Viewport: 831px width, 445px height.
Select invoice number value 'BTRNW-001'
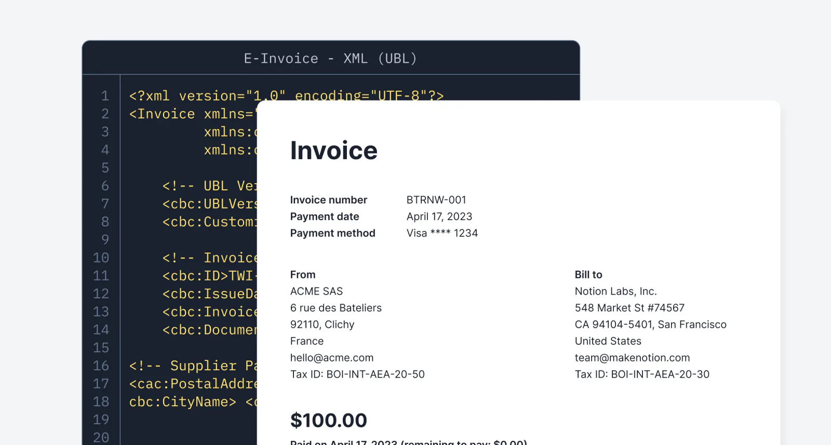(x=436, y=200)
